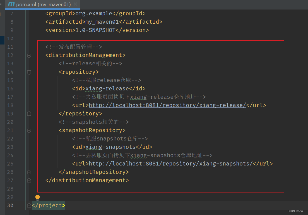Click 私服snapshots仓库 comment

(110, 139)
